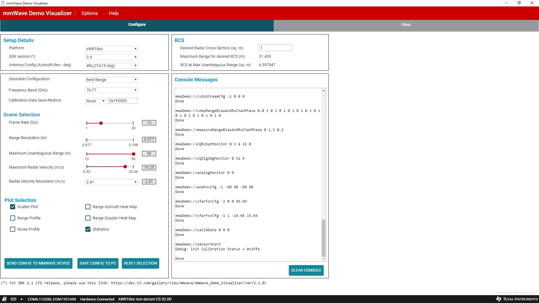Click the Frame Rate value box 10
This screenshot has height=303, width=539.
coord(149,123)
